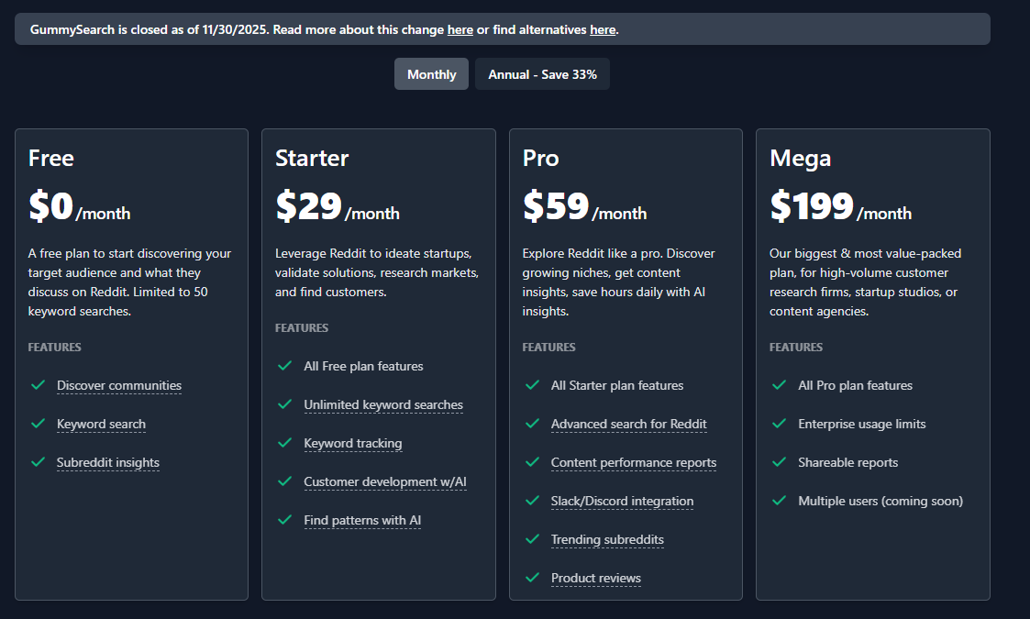Viewport: 1030px width, 619px height.
Task: Click the Free plan description paragraph
Action: coord(130,282)
